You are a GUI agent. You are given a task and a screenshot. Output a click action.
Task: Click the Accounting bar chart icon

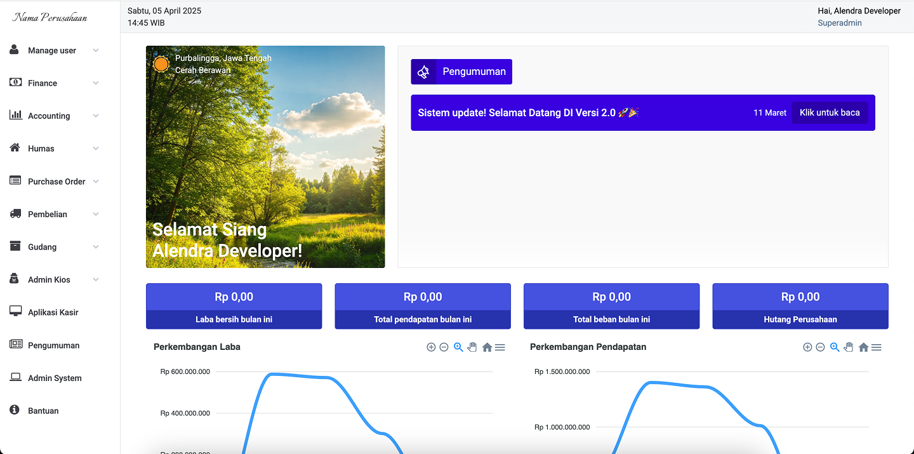(16, 115)
